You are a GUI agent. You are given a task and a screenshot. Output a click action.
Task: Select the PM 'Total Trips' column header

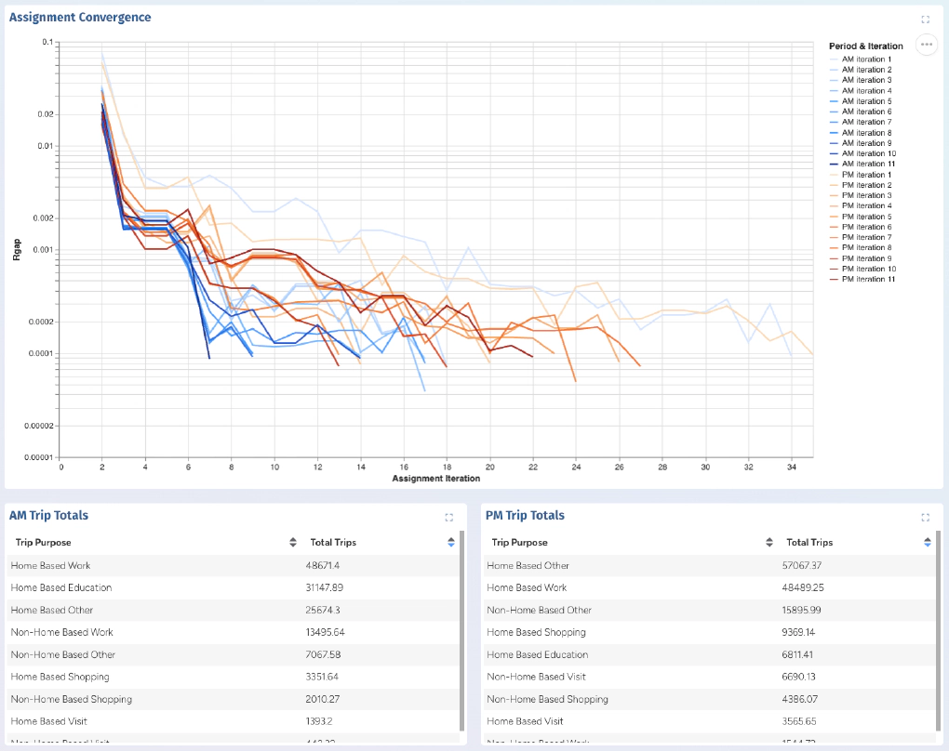tap(809, 543)
